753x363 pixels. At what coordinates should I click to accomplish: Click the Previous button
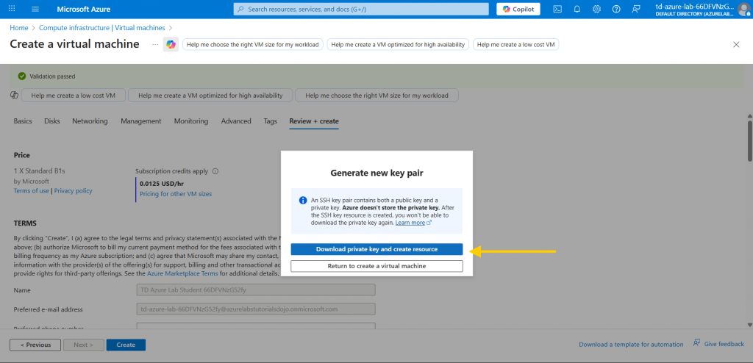click(35, 345)
